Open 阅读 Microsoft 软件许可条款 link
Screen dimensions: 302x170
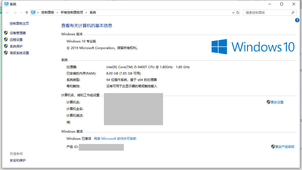115,139
